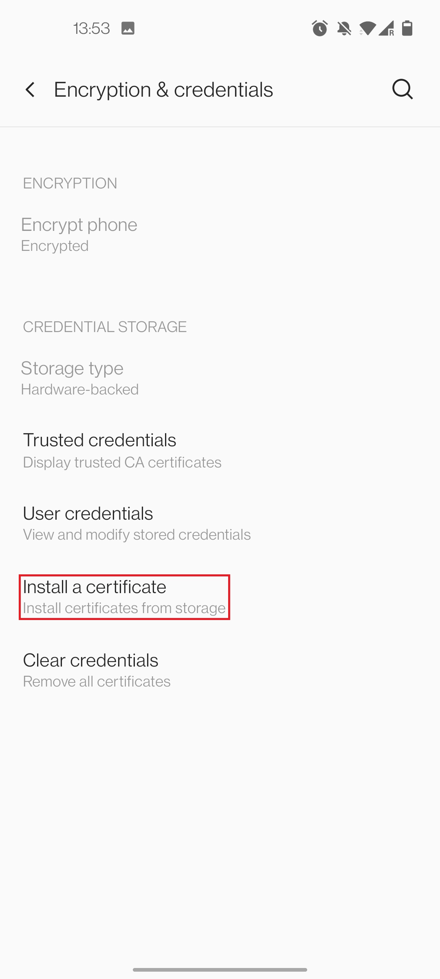Tap the 13:53 clock in status bar

[92, 28]
